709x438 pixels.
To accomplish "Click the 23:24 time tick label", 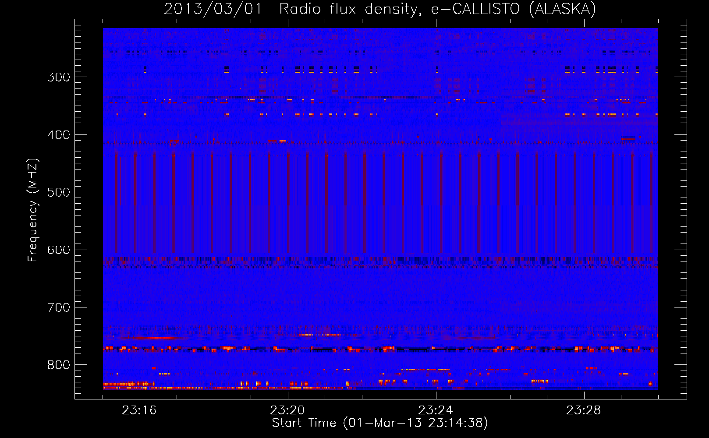I will 436,410.
